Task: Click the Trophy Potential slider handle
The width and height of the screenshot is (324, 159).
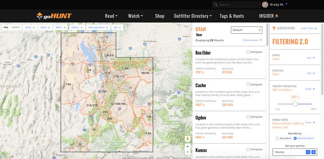Action: point(295,104)
